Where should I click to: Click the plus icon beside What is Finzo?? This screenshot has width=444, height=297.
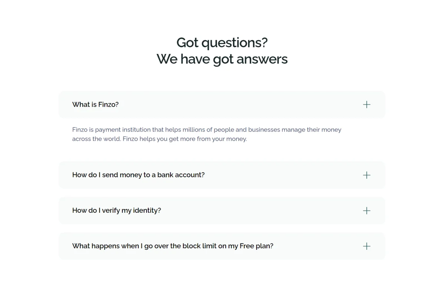(367, 105)
